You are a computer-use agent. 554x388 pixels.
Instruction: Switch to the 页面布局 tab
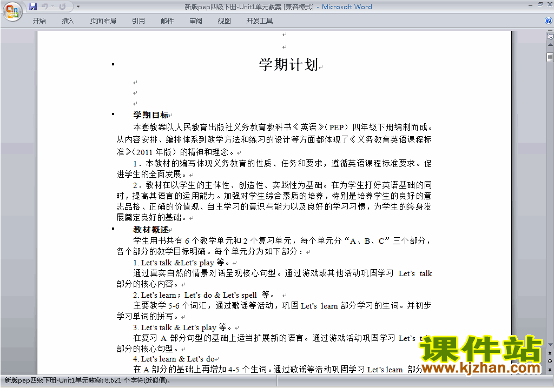103,21
